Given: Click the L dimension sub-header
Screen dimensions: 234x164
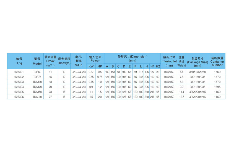Looking at the screenshot, I should [141, 66].
